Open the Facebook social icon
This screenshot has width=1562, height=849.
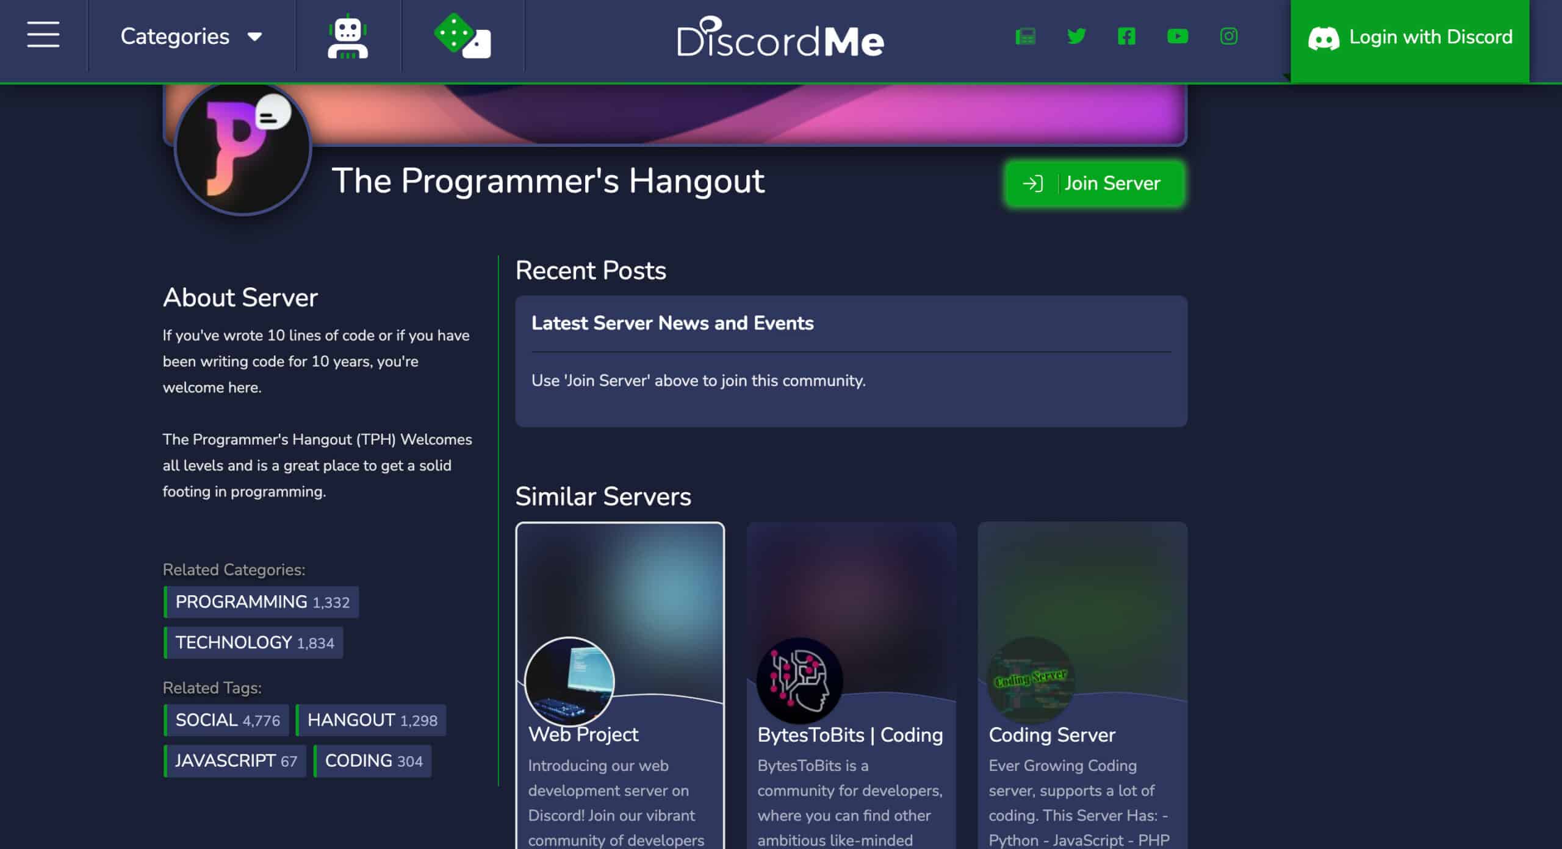point(1126,36)
